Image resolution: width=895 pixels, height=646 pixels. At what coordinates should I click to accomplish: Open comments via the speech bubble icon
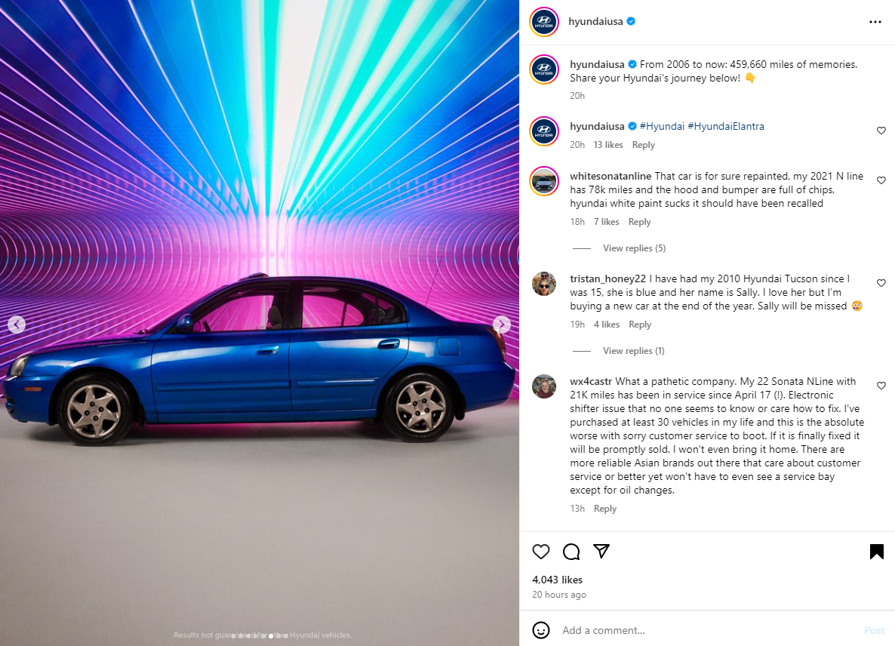tap(571, 551)
